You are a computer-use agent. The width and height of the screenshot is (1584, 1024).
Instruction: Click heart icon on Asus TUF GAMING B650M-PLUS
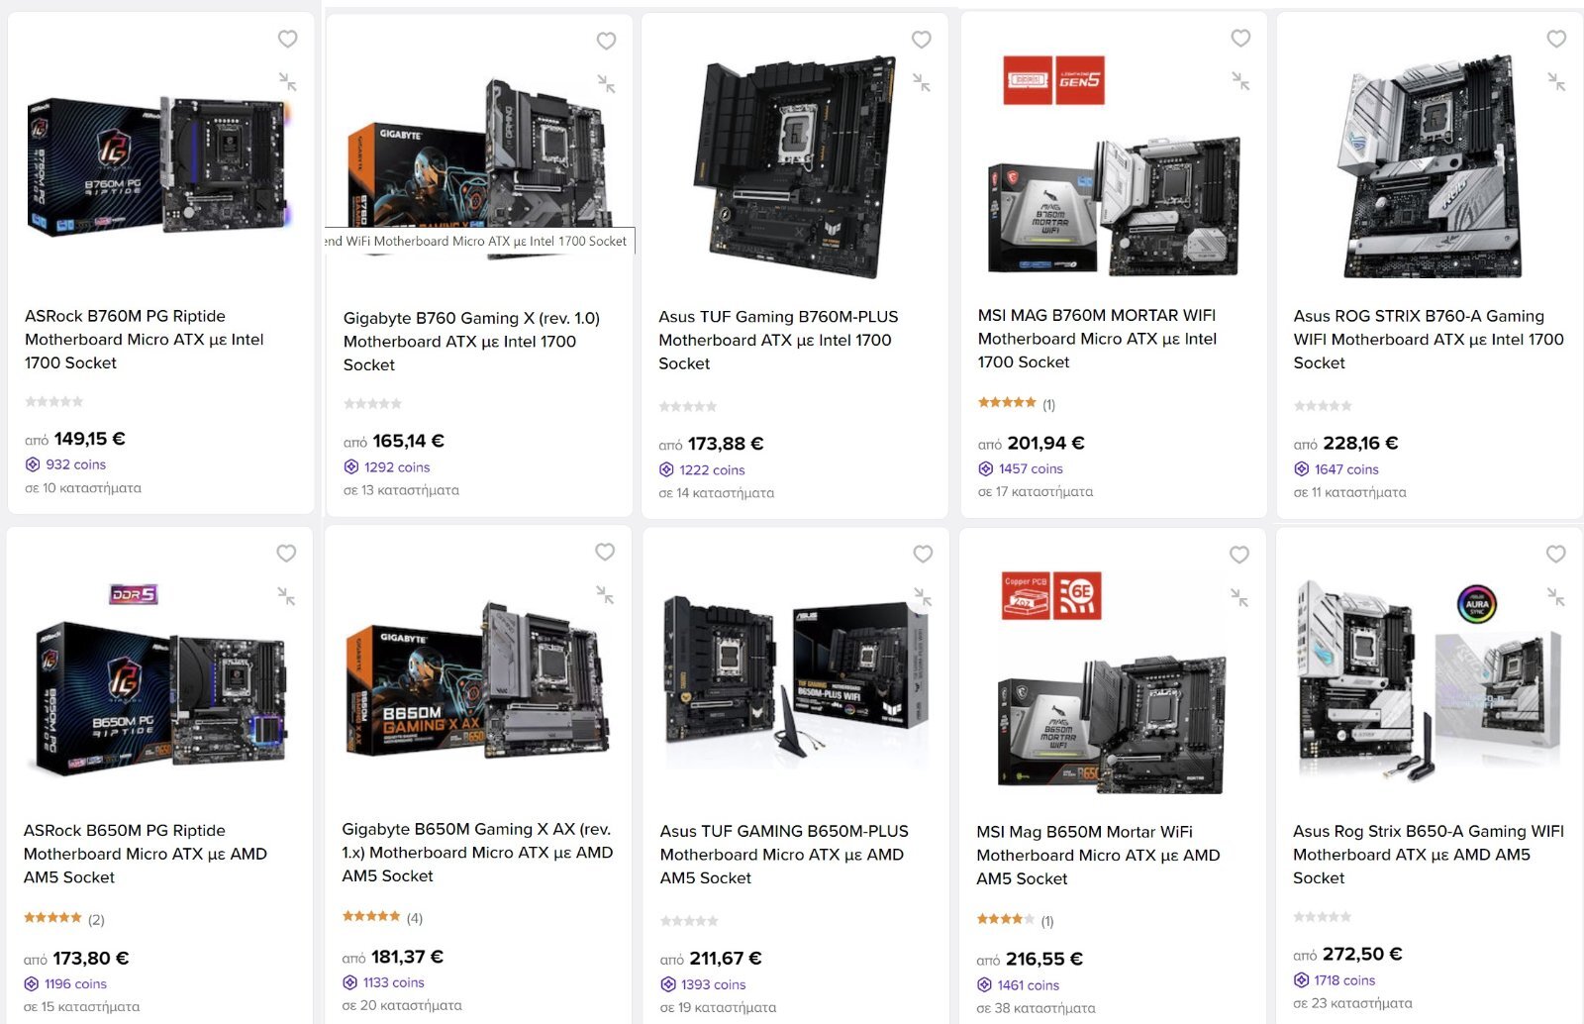922,554
